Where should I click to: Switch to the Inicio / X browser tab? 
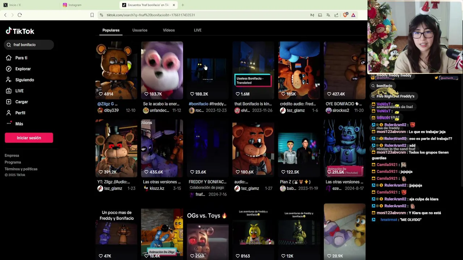[x=29, y=5]
